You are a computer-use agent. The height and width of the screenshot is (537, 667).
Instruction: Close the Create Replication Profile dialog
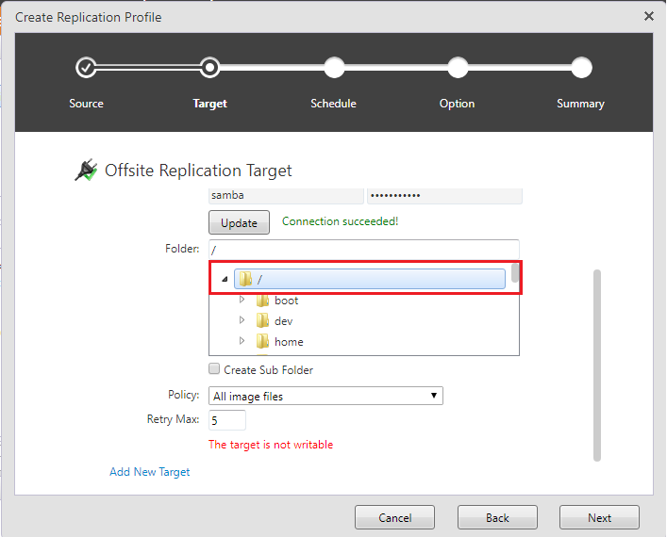[649, 16]
